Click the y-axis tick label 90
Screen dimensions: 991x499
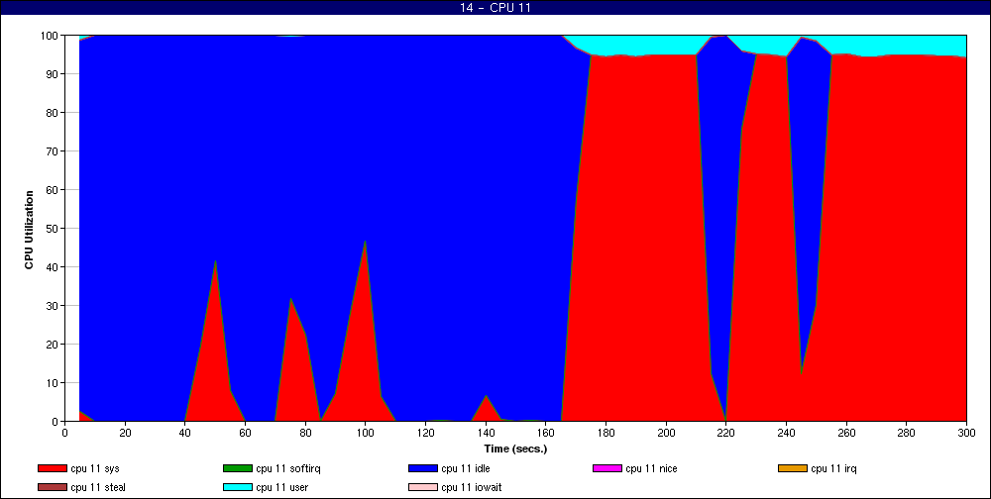pos(52,74)
